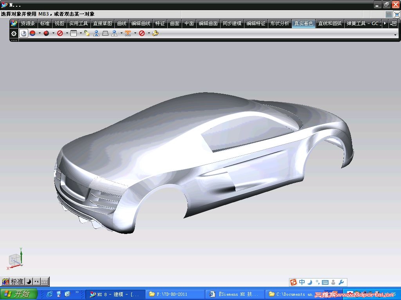The height and width of the screenshot is (300, 401).
Task: Open the orange node icon dropdown
Action: [x=135, y=33]
